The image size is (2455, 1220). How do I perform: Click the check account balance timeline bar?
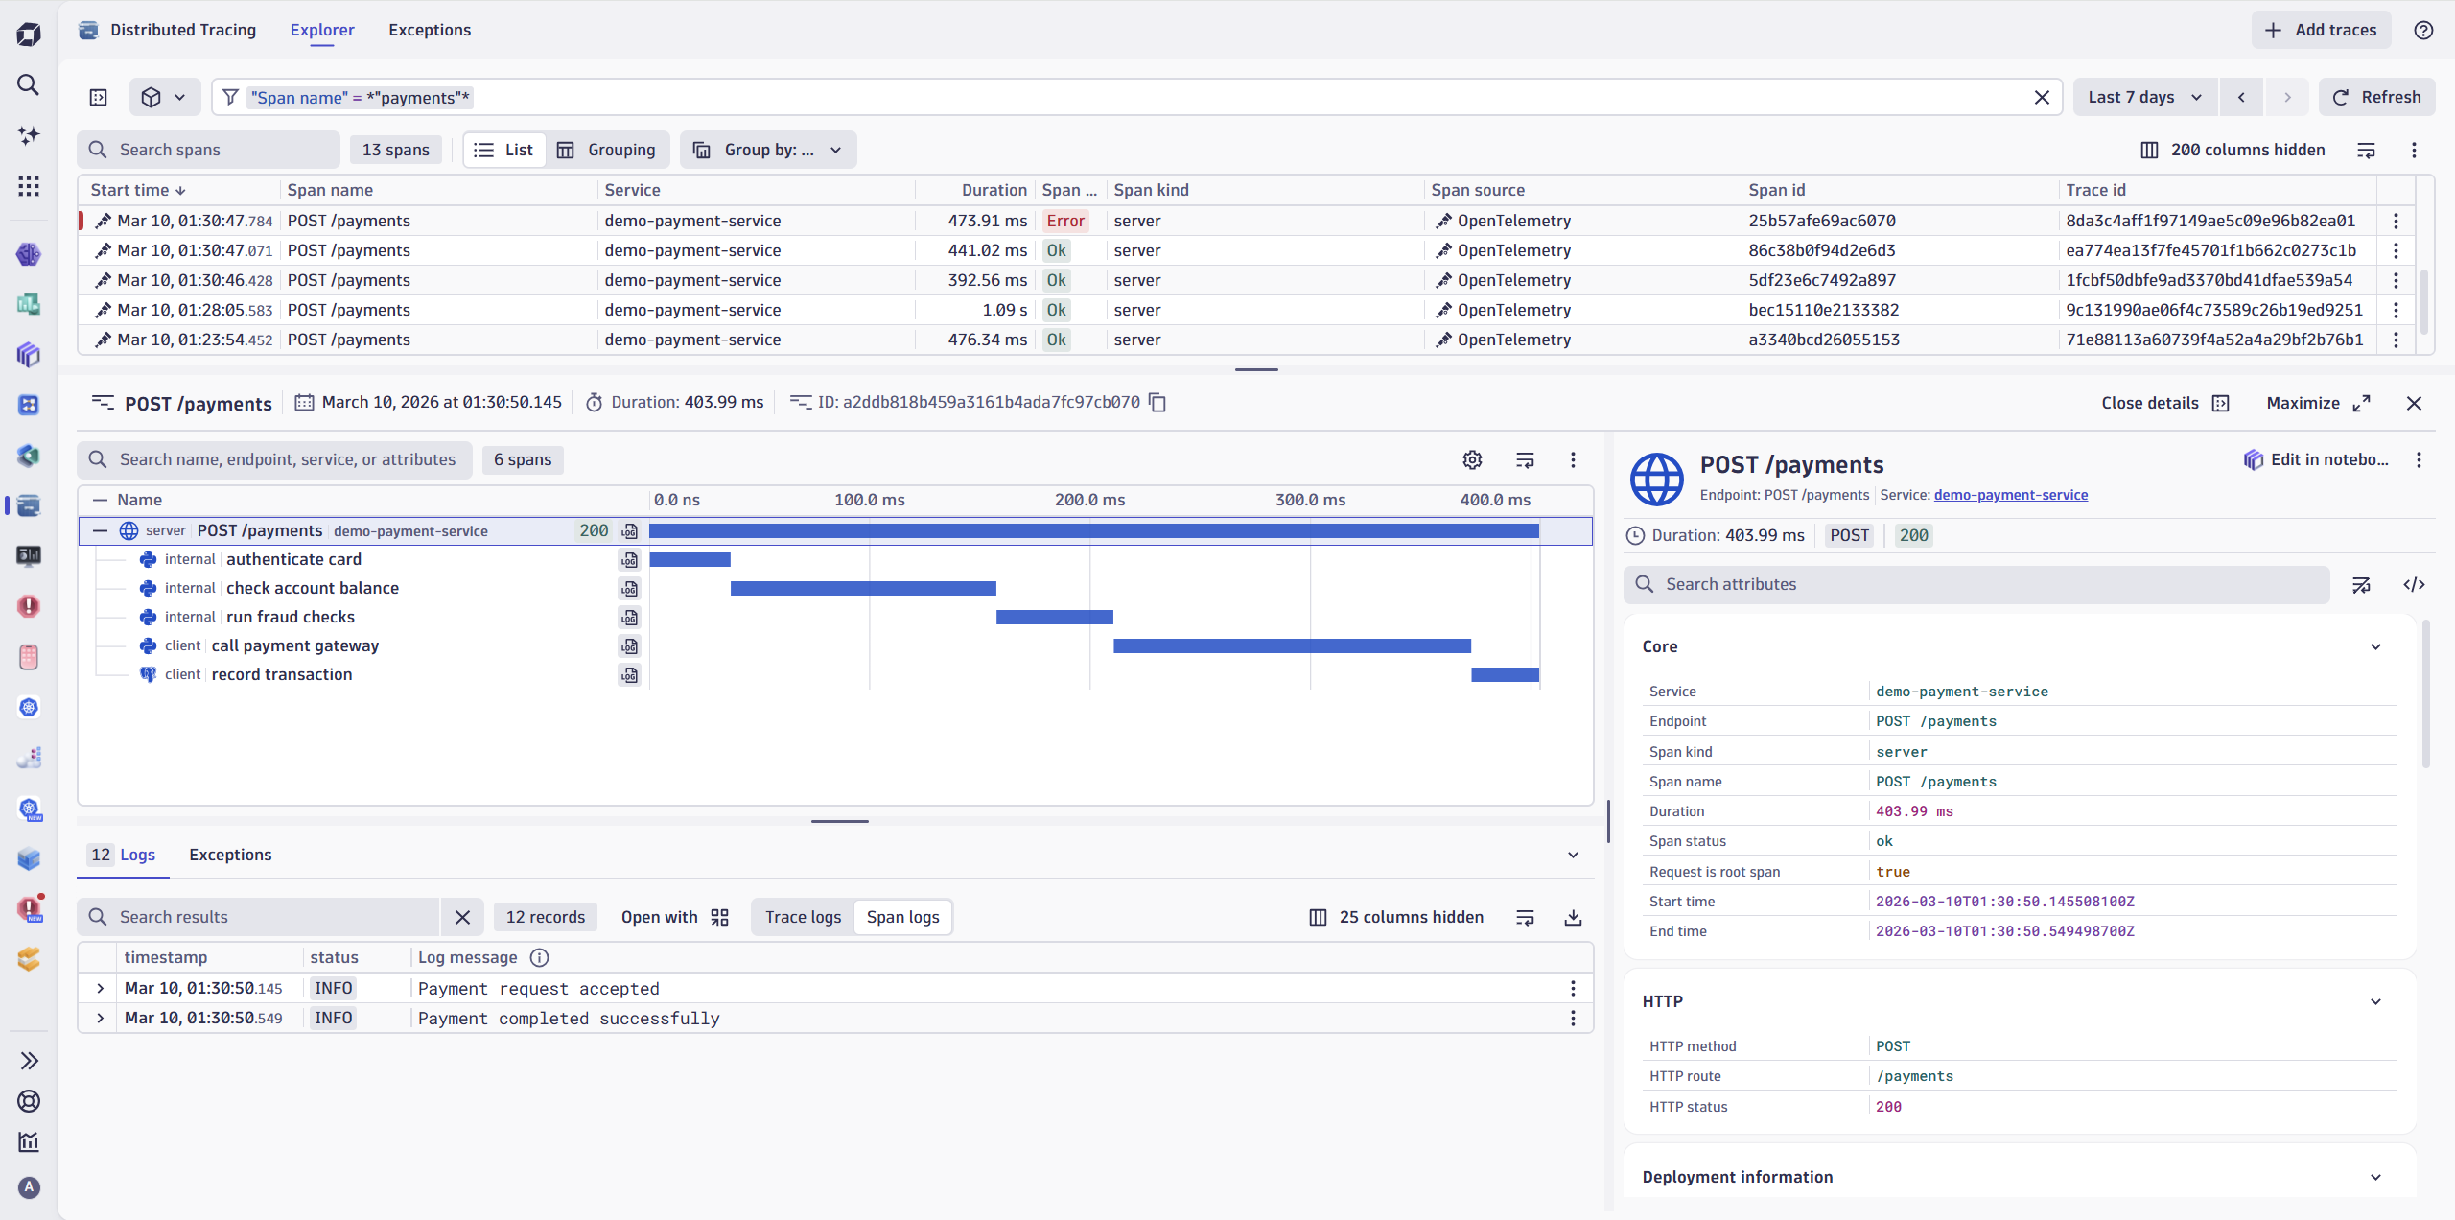pyautogui.click(x=863, y=588)
